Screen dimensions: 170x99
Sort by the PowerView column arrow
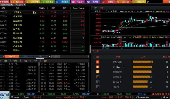84,8
